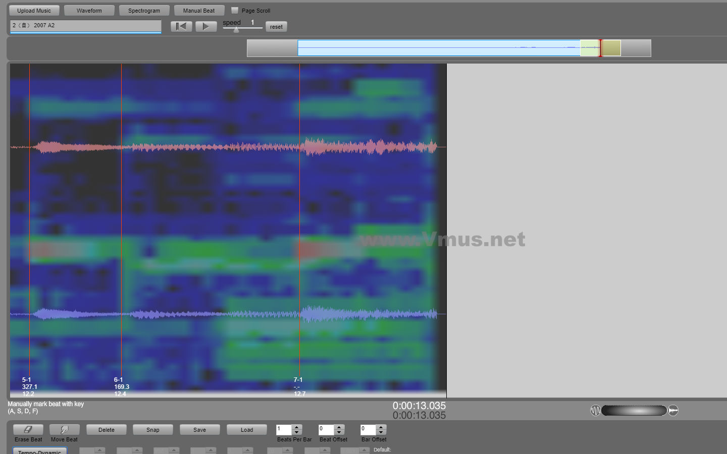Select the Move Beat tool icon

pyautogui.click(x=64, y=430)
